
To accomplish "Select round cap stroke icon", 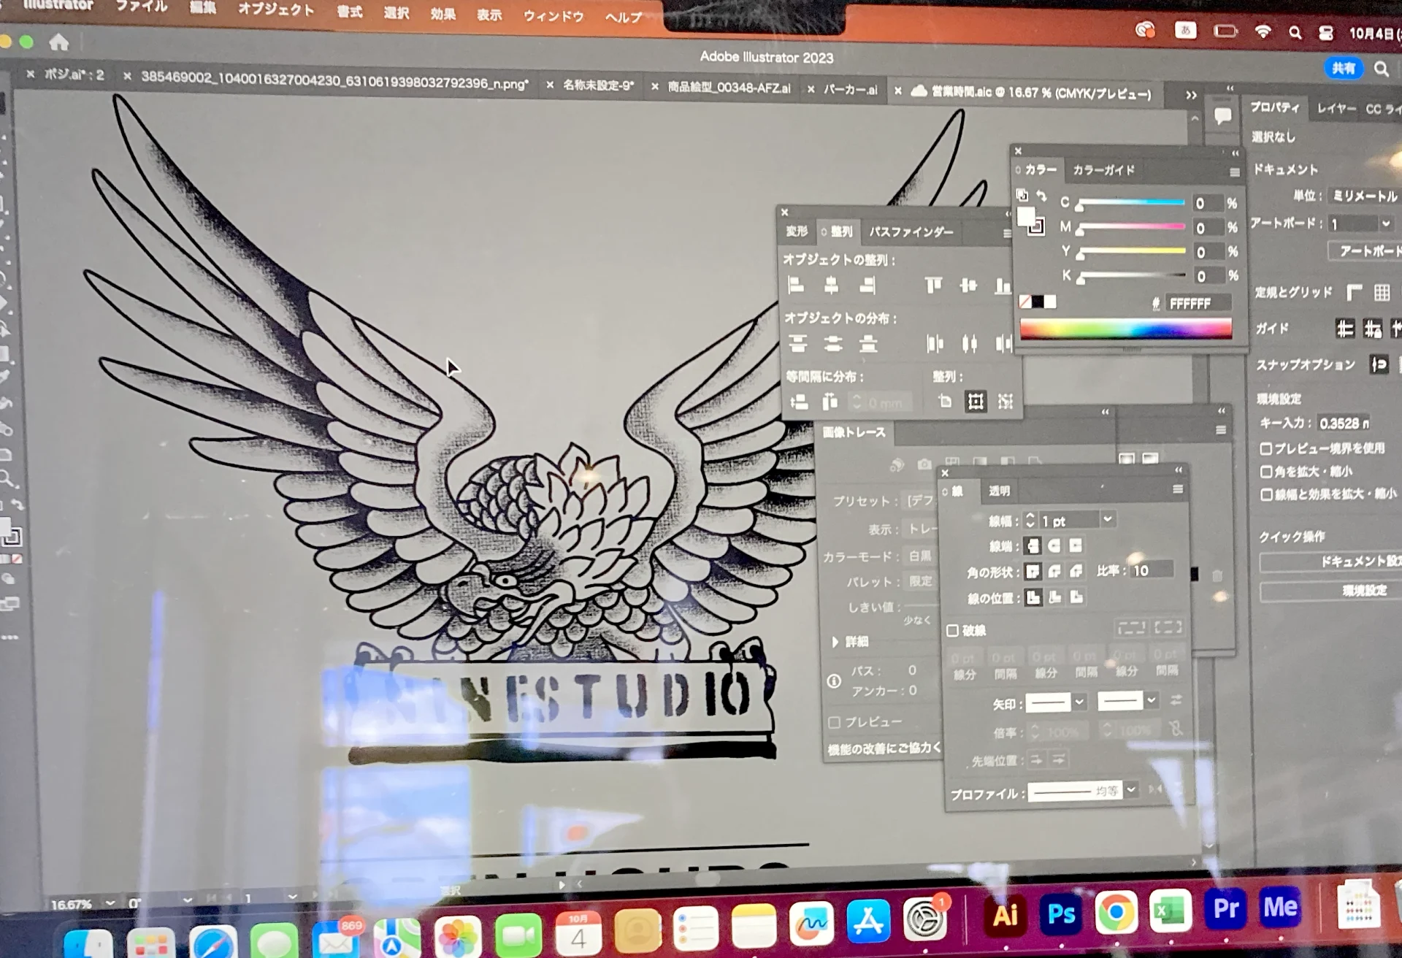I will pos(1054,545).
